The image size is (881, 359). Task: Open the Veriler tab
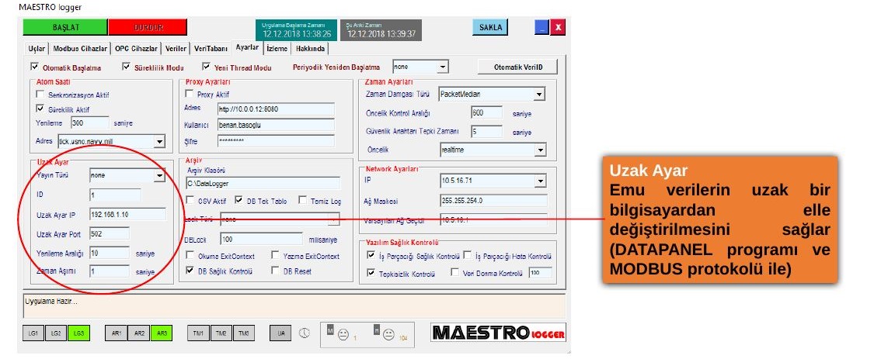(176, 48)
